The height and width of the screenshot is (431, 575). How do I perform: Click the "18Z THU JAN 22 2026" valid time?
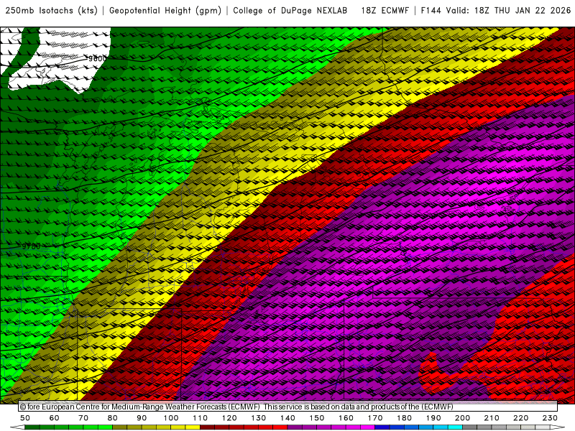pos(523,11)
